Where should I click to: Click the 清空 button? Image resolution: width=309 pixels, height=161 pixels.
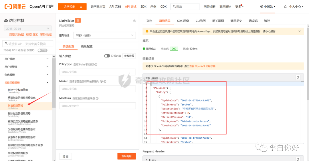(x=66, y=156)
